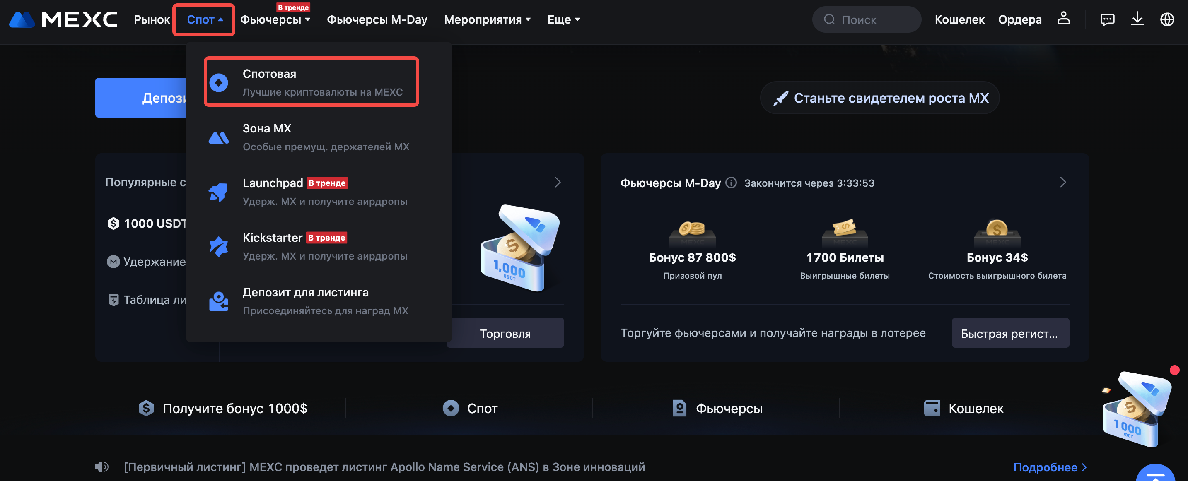This screenshot has width=1188, height=481.
Task: Click the 1000 USDT dollar icon
Action: coord(113,224)
